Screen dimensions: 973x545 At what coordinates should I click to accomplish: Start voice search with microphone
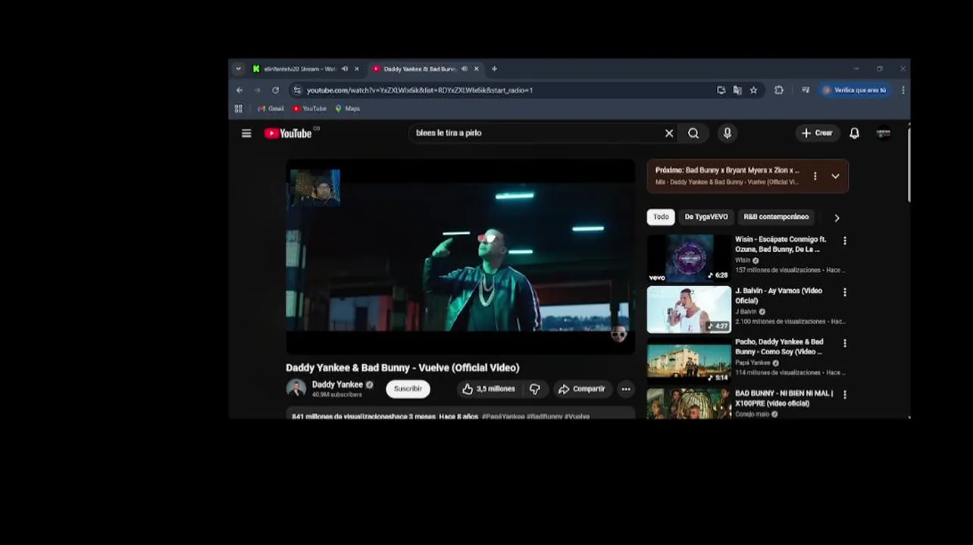727,133
